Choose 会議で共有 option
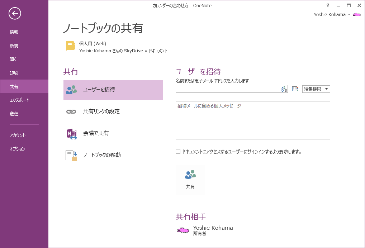This screenshot has height=248, width=365. (113, 133)
